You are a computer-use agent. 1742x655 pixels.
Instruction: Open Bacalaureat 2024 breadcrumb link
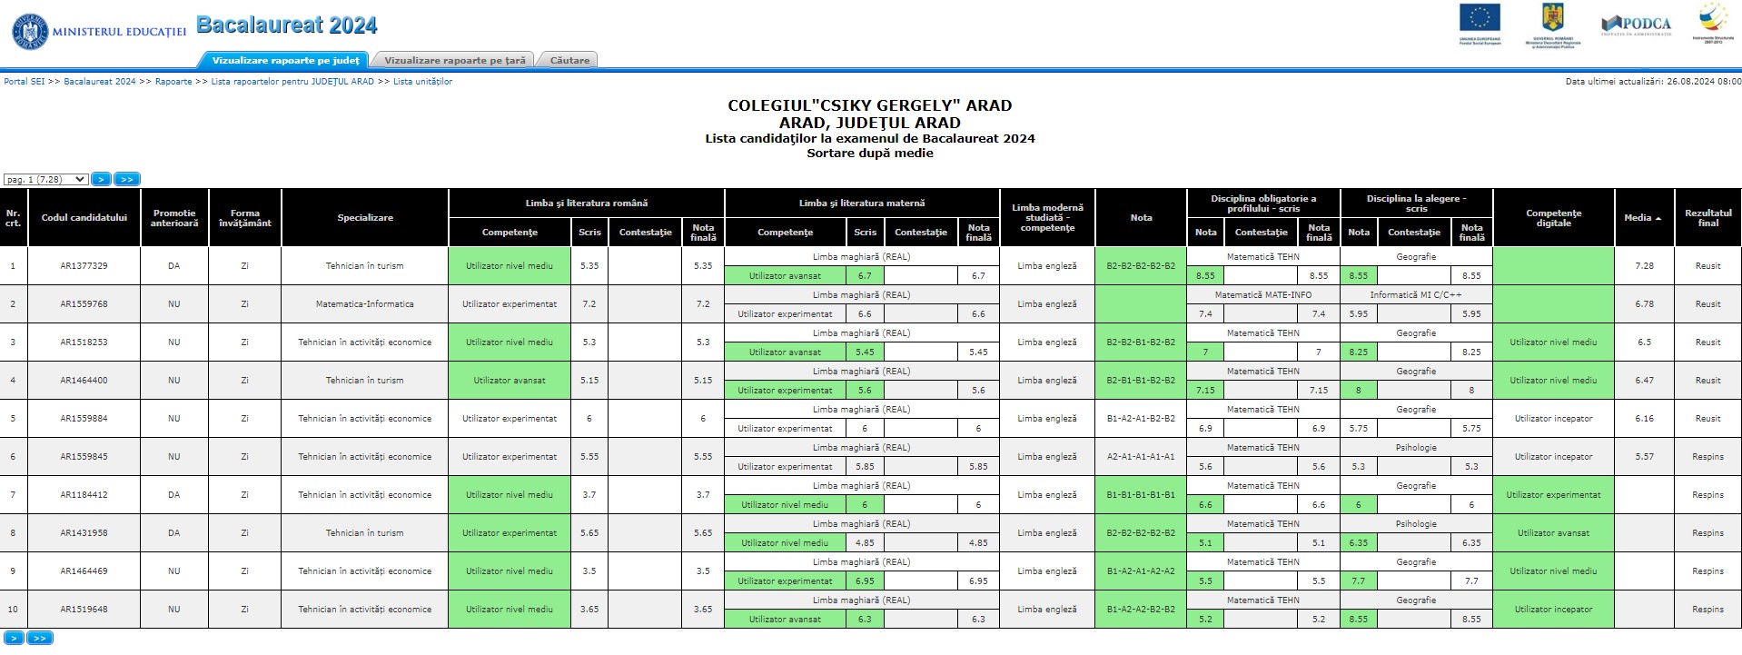[100, 82]
